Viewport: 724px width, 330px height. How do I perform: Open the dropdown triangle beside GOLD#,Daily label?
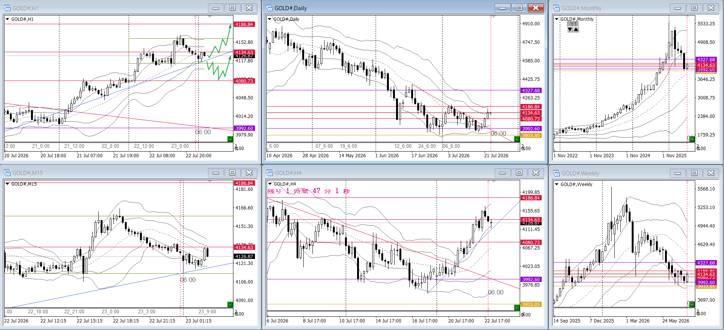(270, 19)
